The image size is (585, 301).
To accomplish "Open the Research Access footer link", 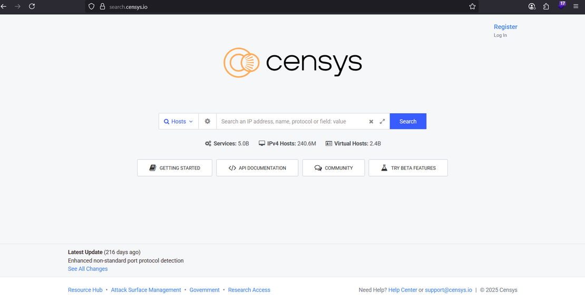I will click(x=249, y=290).
